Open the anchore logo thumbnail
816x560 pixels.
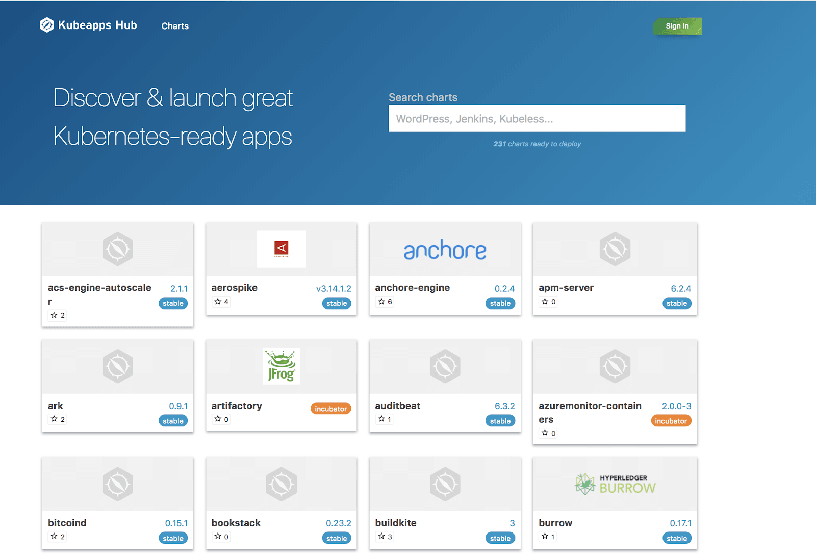pos(445,250)
